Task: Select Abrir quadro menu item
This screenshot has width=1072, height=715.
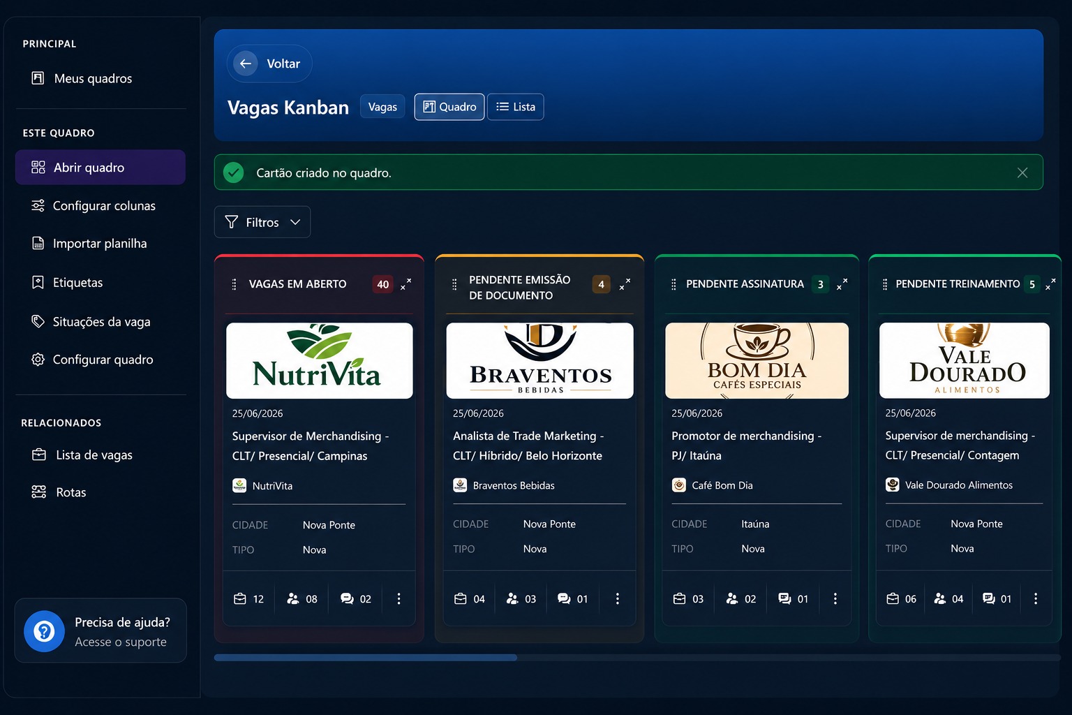Action: (x=100, y=168)
